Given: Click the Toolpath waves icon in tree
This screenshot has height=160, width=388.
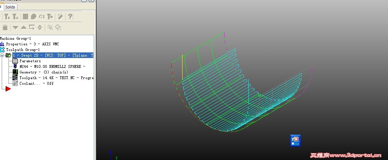Looking at the screenshot, I should (16, 77).
